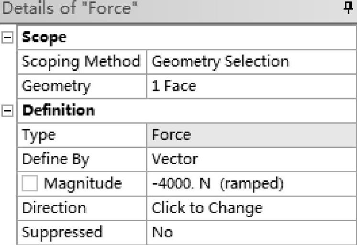357x245 pixels.
Task: Click the Scoping Method property label
Action: point(81,62)
